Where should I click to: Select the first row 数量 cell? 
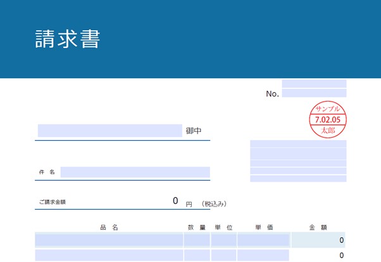pos(196,240)
